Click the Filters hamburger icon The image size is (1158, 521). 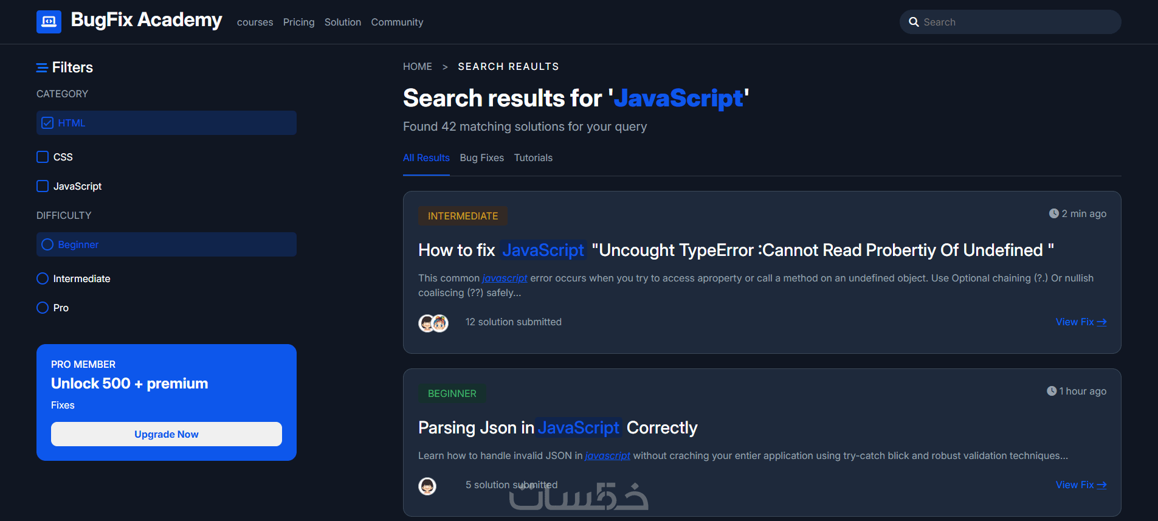click(42, 67)
